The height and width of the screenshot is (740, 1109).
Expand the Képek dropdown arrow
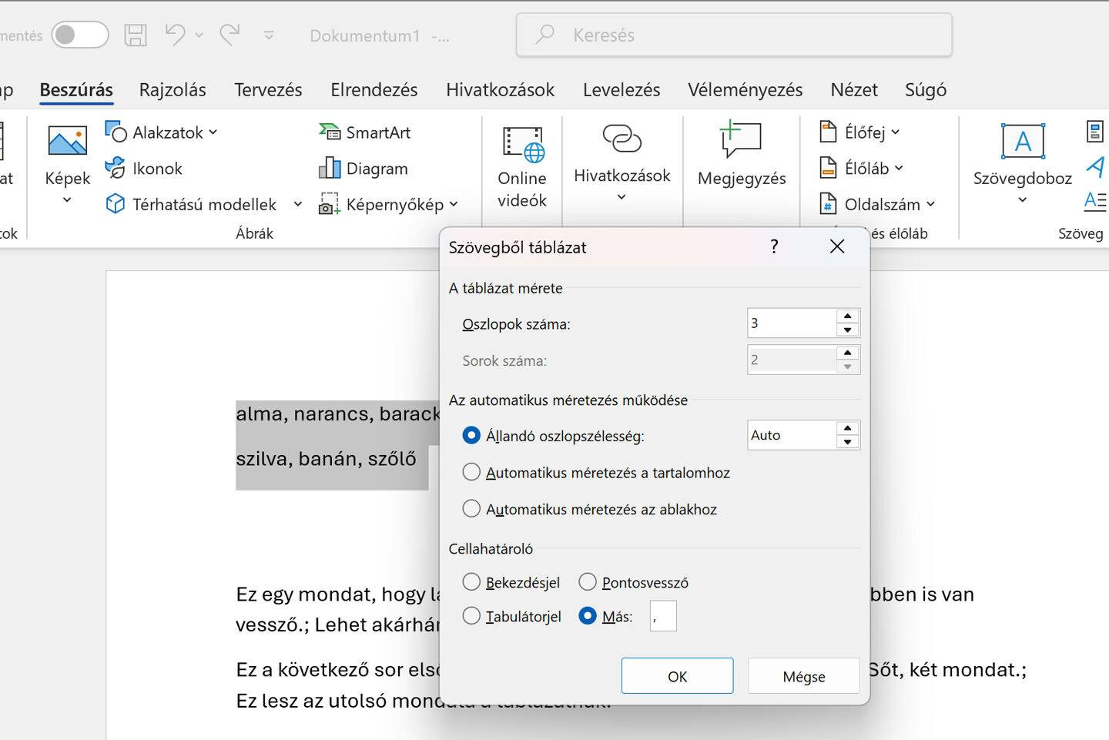pos(67,200)
